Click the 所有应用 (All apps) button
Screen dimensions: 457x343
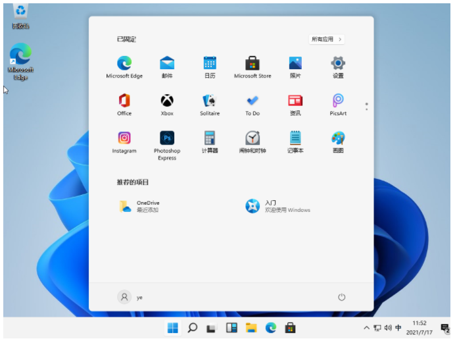(327, 40)
